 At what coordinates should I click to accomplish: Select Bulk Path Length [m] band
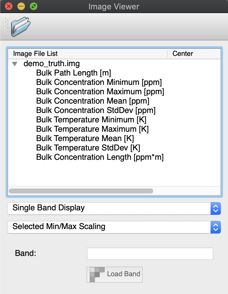[x=74, y=73]
